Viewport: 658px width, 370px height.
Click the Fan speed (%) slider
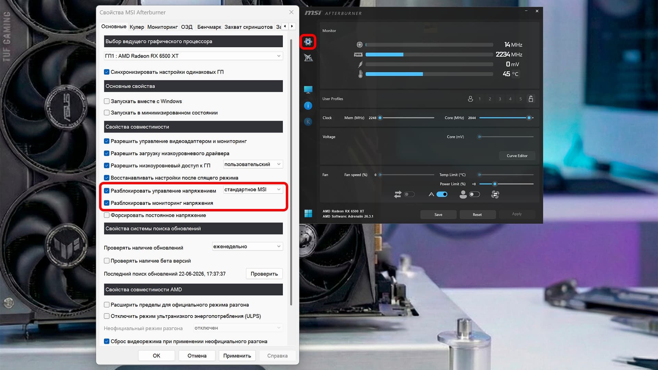click(406, 175)
